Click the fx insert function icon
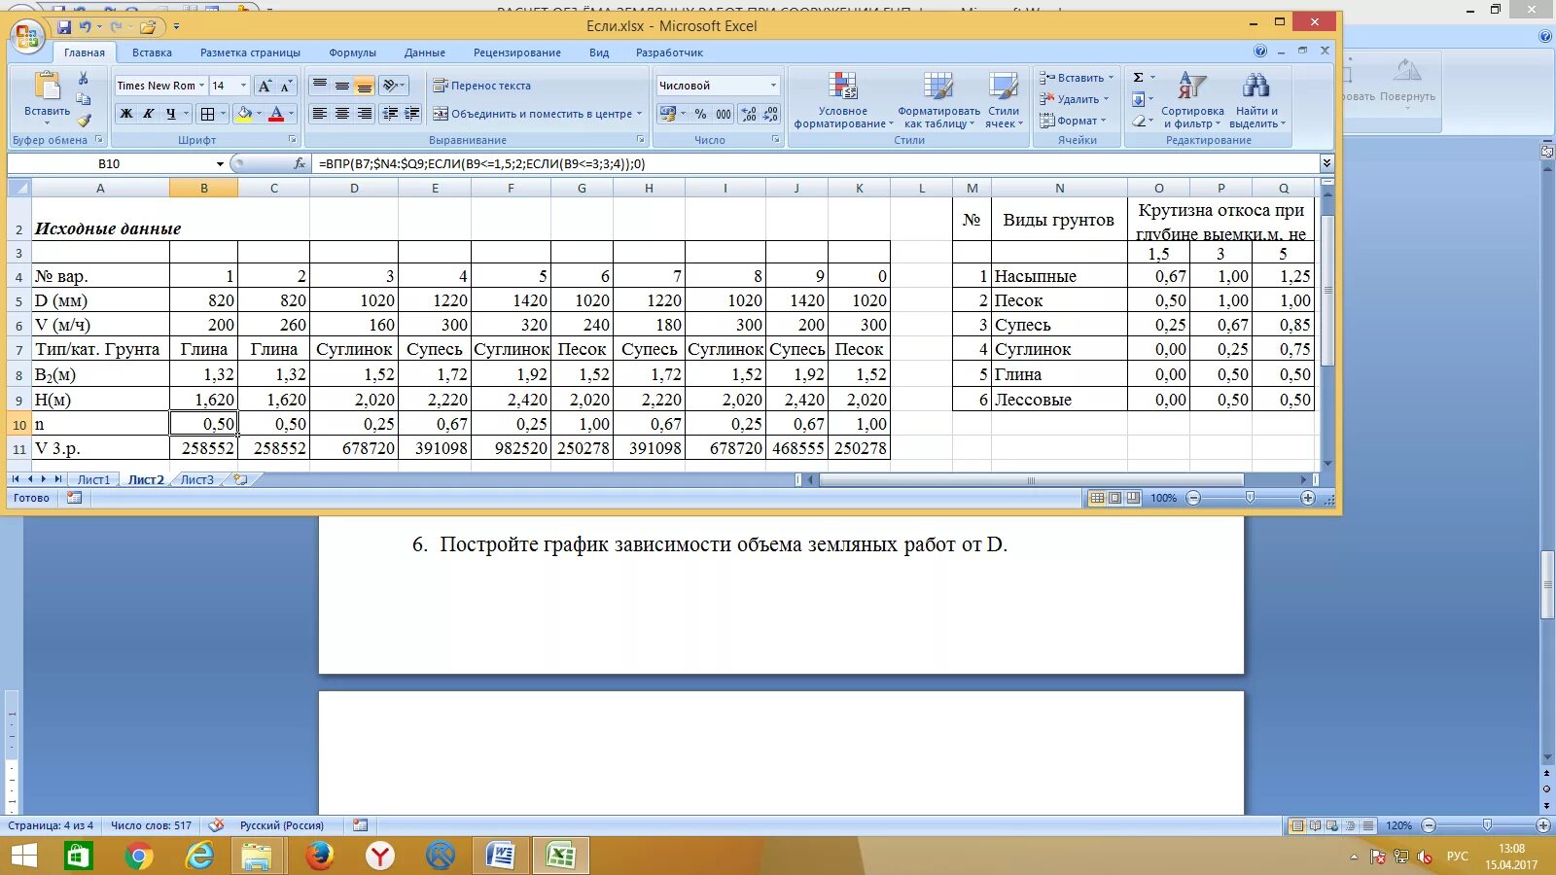1556x875 pixels. point(300,163)
